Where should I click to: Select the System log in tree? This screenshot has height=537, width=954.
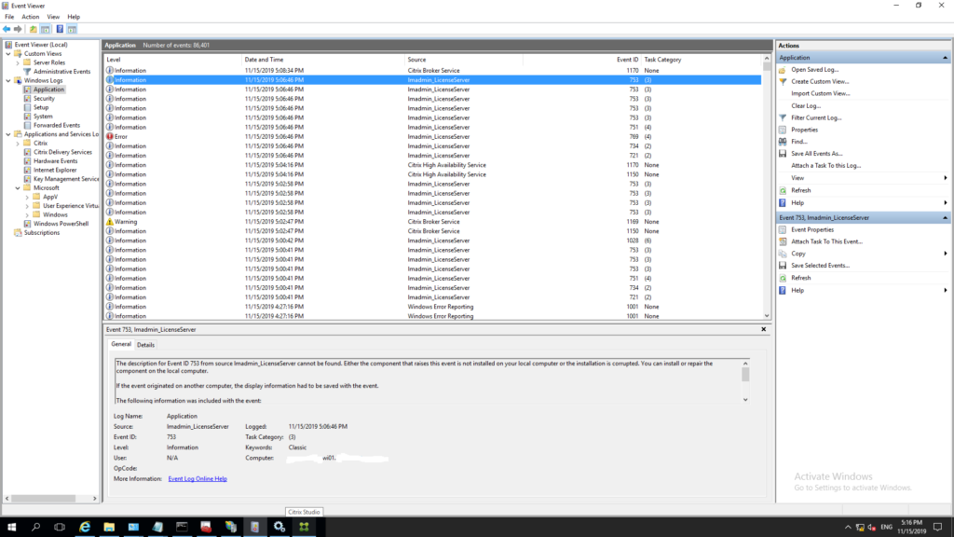(43, 117)
